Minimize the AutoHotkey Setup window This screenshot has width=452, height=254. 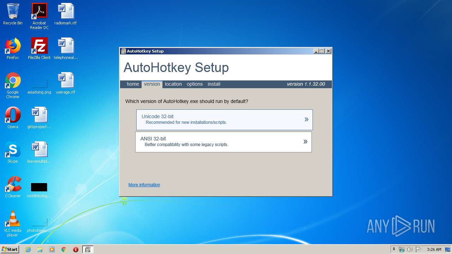(x=316, y=51)
